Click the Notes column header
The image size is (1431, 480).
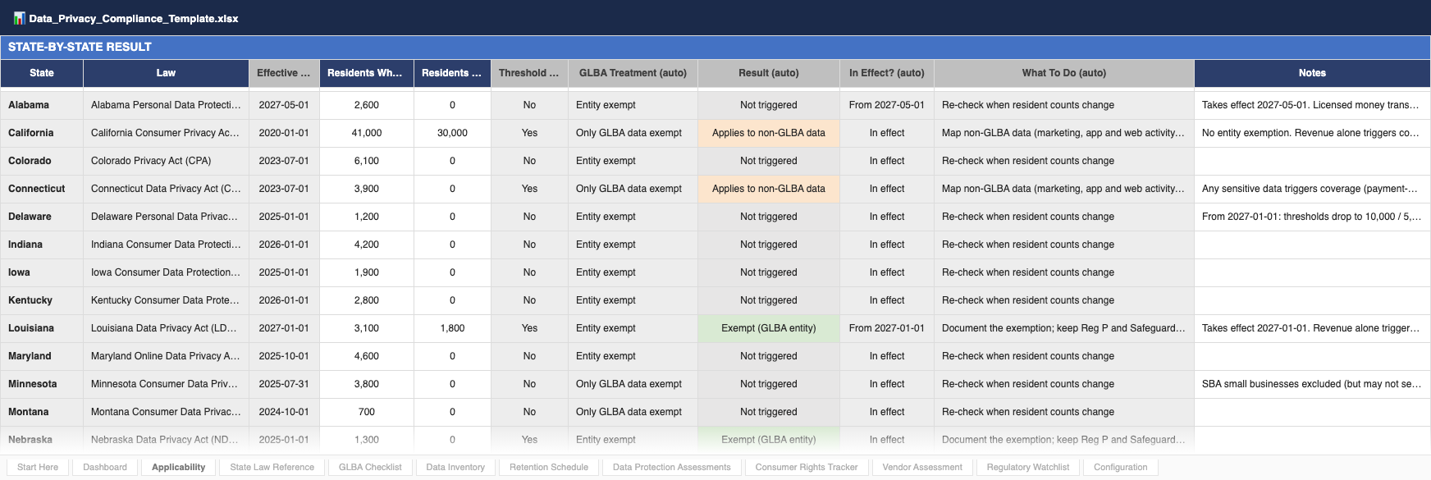[x=1312, y=73]
